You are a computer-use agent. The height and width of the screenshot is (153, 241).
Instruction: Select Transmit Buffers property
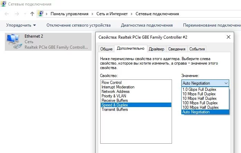114,109
